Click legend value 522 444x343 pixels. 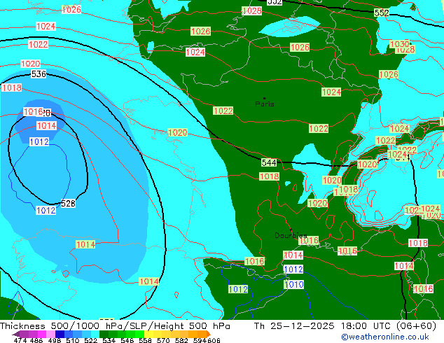tap(90, 340)
